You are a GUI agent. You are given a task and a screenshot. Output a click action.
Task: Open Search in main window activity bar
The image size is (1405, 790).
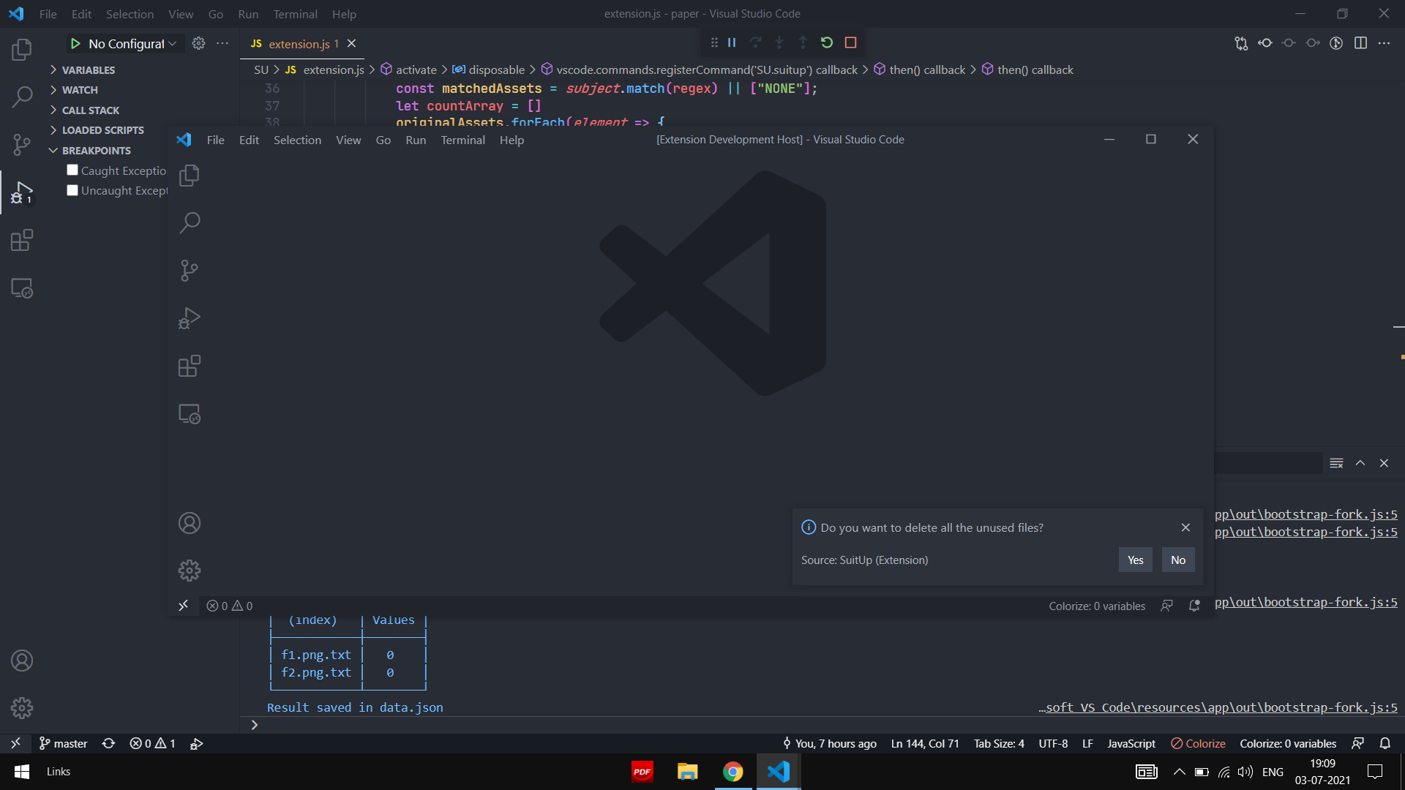22,97
